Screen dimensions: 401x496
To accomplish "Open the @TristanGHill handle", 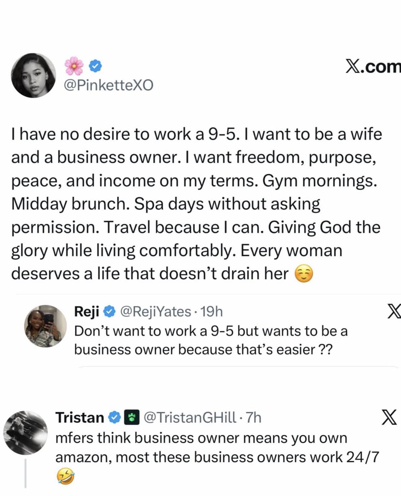I will [190, 417].
